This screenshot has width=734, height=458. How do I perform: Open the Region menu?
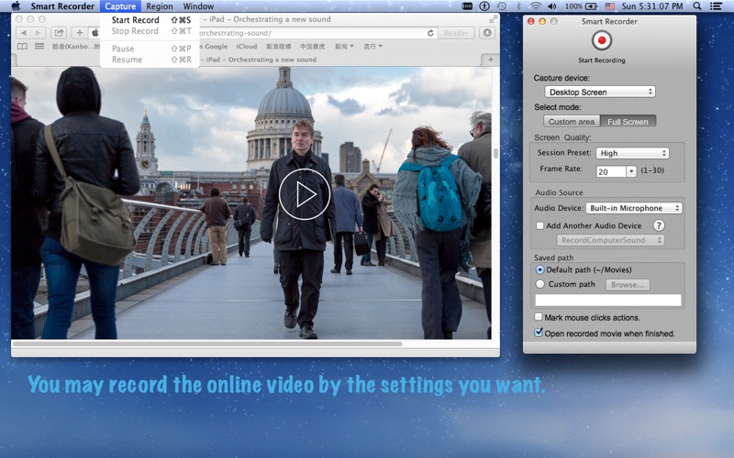[x=159, y=6]
